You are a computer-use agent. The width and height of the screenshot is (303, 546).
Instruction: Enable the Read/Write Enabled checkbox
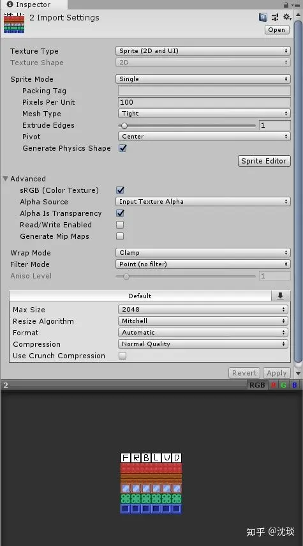[120, 225]
